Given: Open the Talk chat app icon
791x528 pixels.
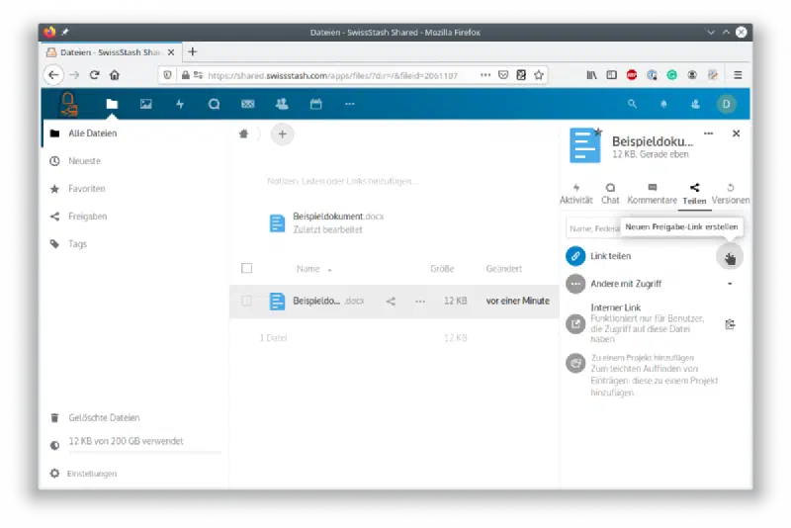Looking at the screenshot, I should [214, 104].
